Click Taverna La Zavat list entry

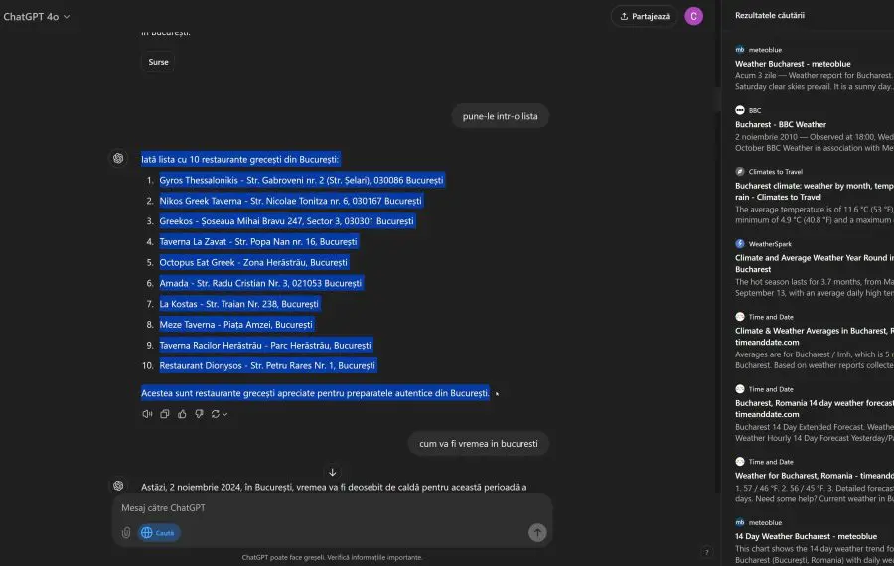(258, 241)
